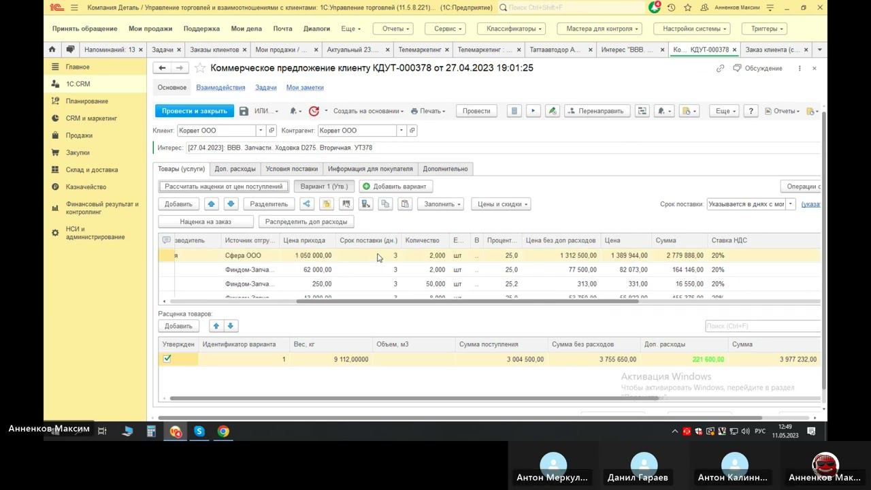Click the home icon in the tab bar
The width and height of the screenshot is (871, 490).
coord(52,50)
